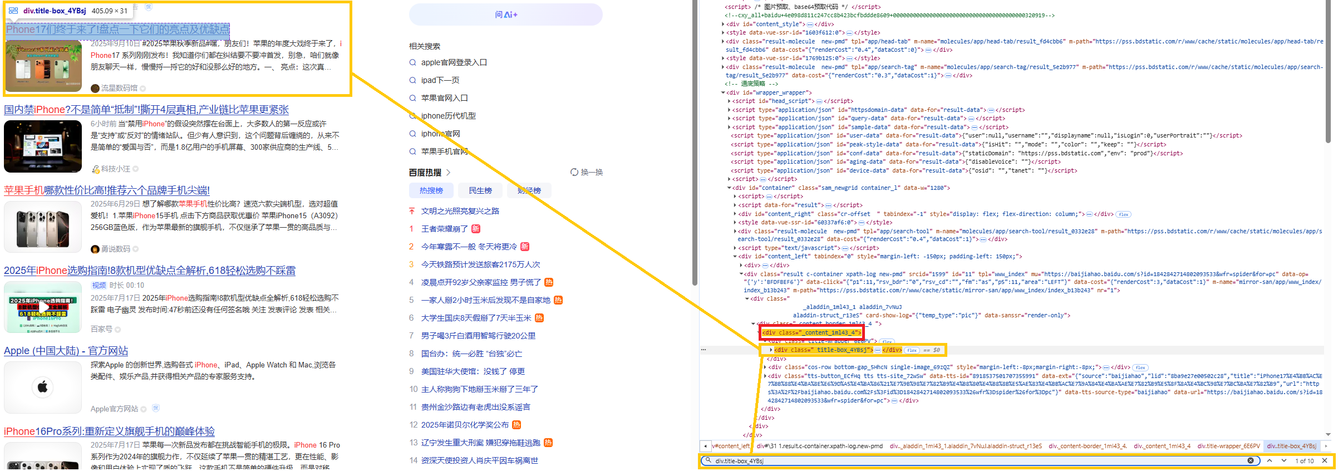Screen dimensions: 1338x471
Task: Select the 热搜榜 tab
Action: (431, 190)
